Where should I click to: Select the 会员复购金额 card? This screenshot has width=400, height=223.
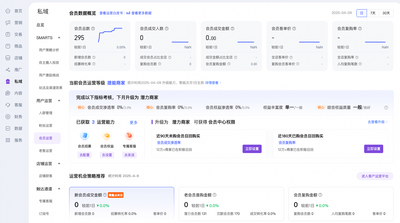(x=341, y=204)
